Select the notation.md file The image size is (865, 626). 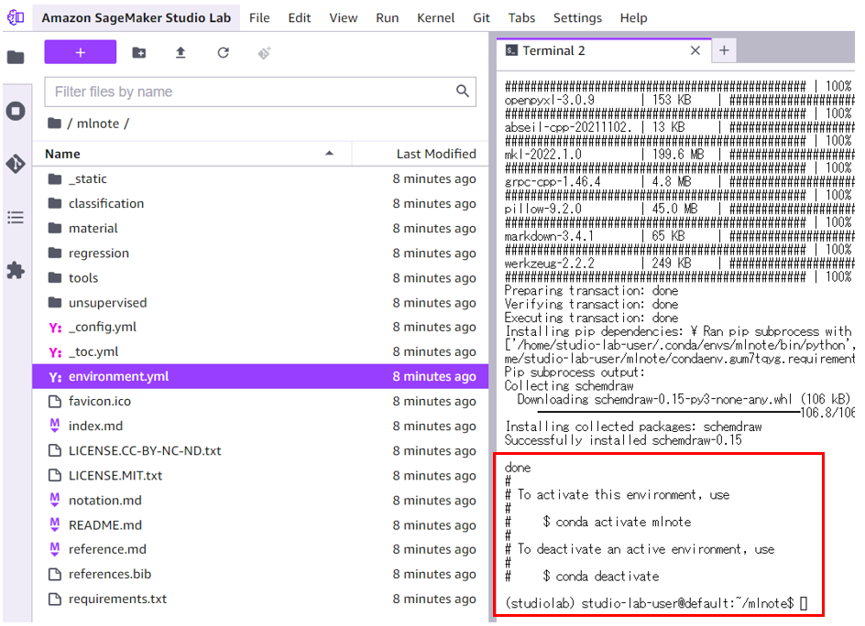[x=260, y=501]
